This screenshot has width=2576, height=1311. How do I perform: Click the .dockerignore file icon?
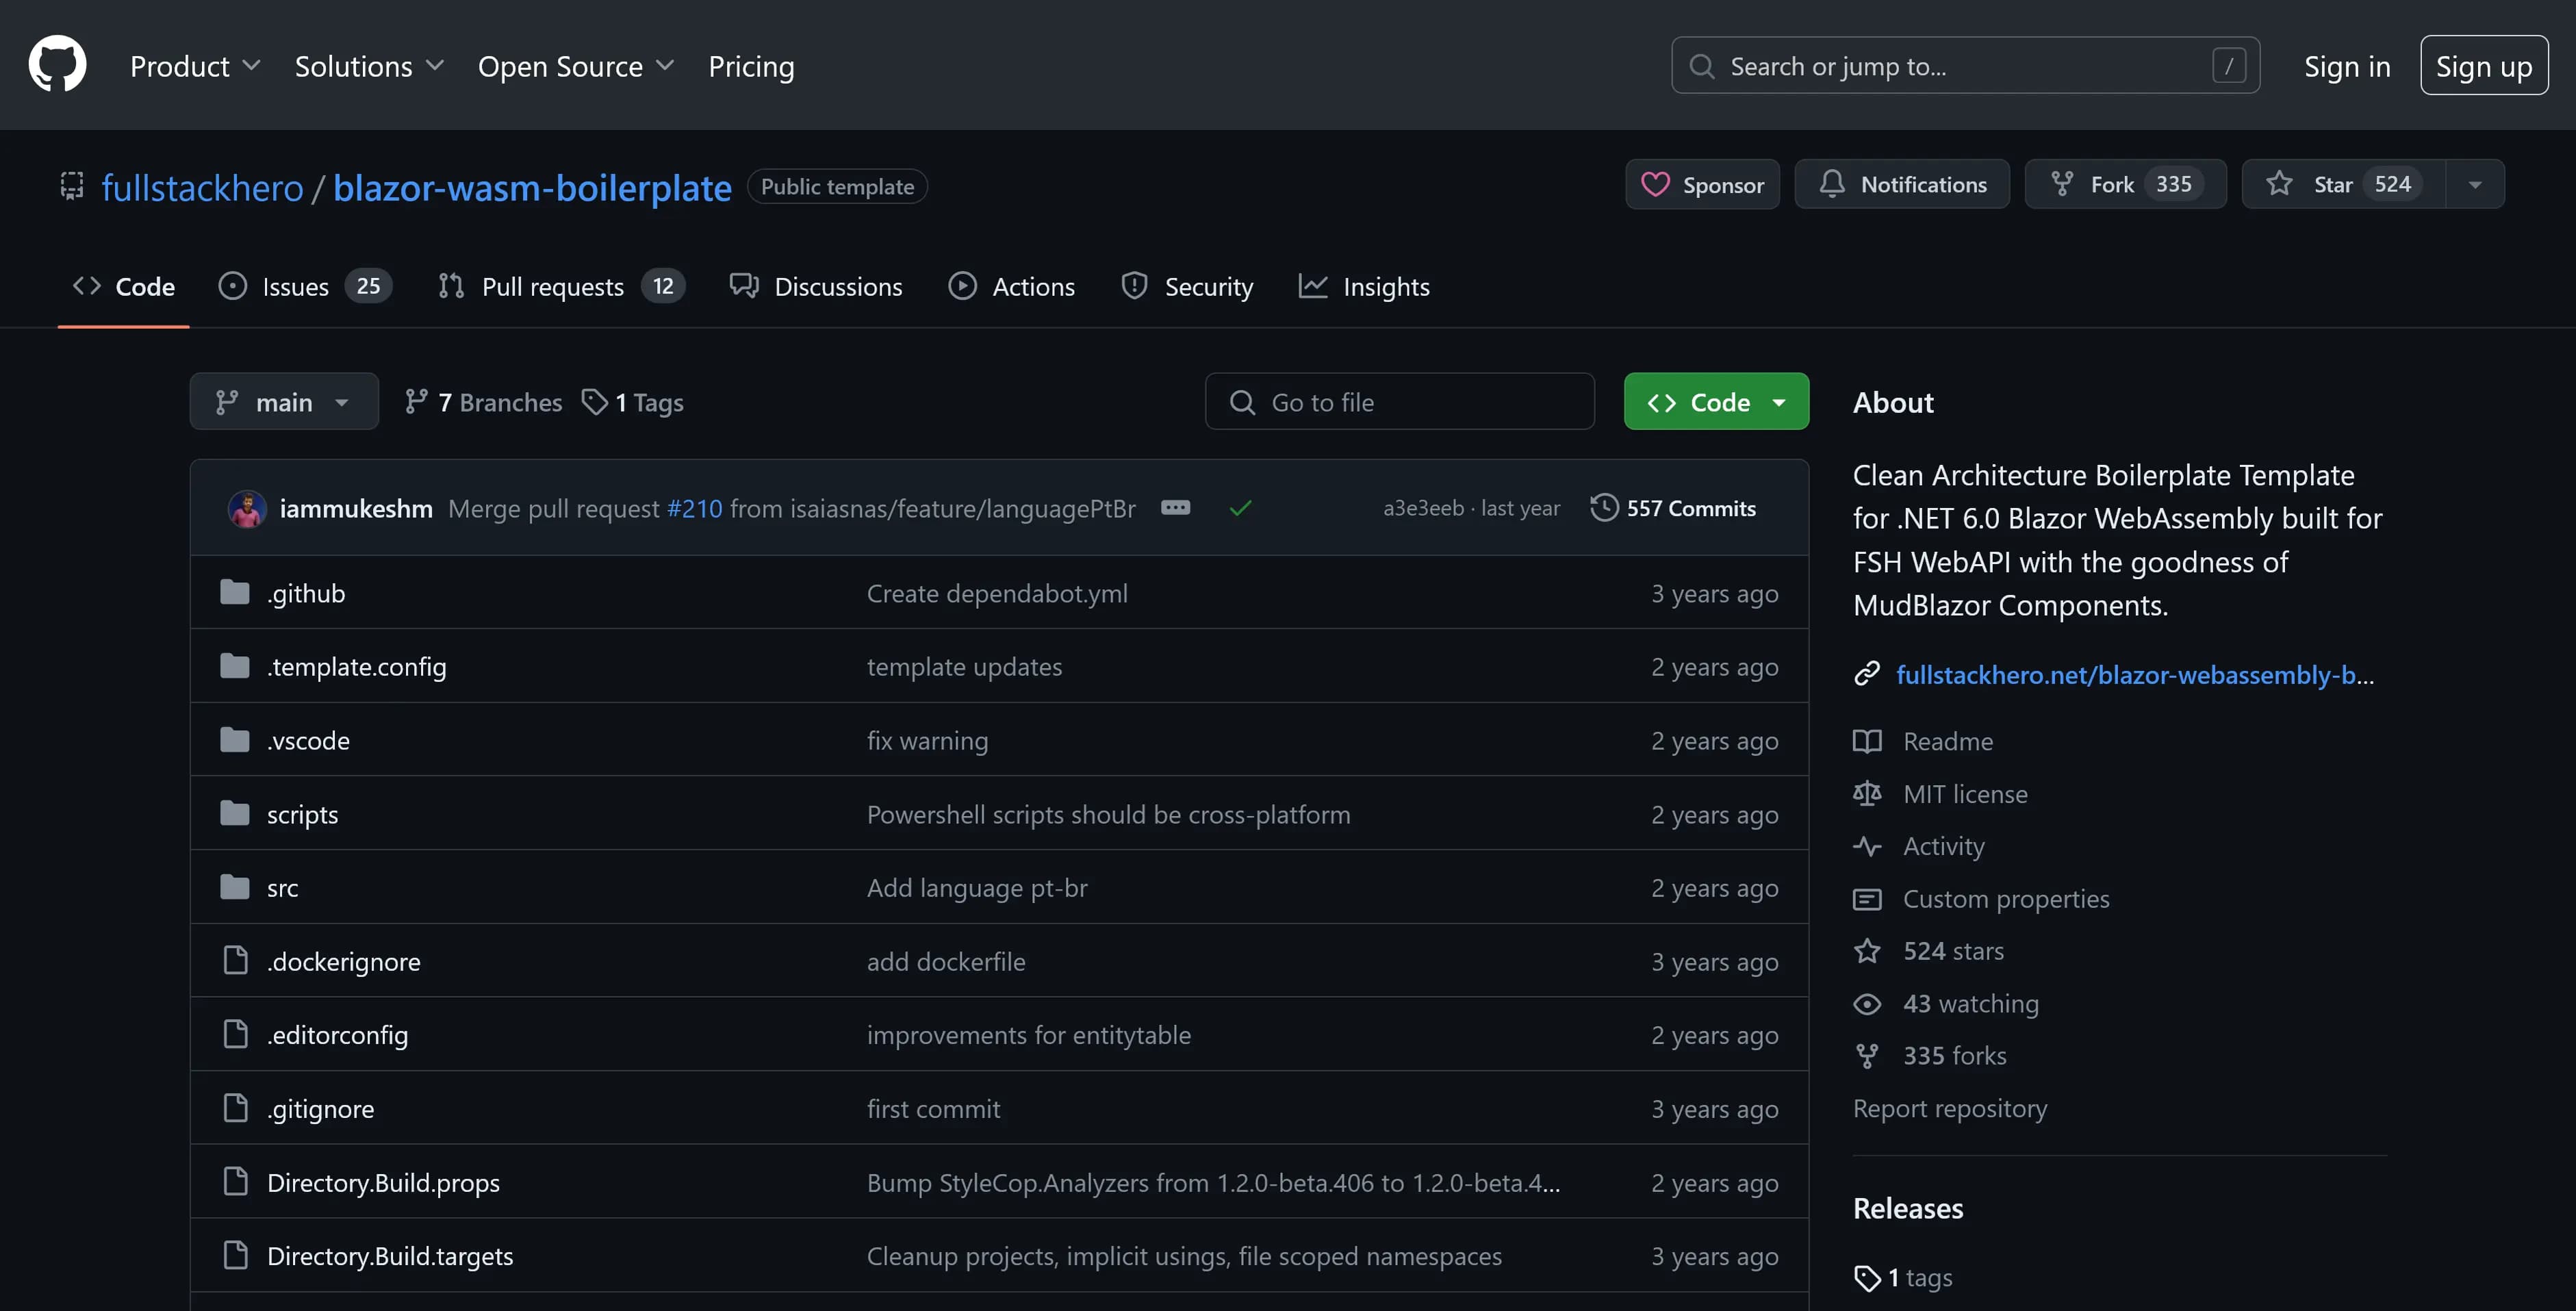tap(235, 961)
